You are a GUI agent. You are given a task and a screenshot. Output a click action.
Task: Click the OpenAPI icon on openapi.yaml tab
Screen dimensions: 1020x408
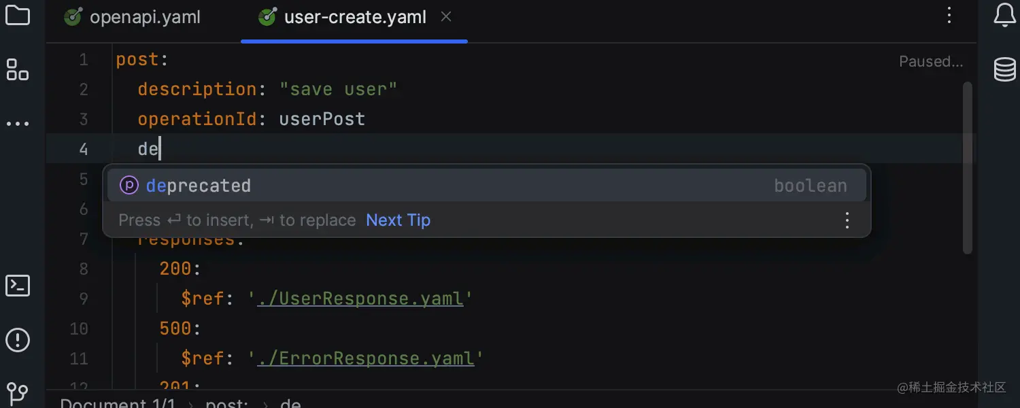(x=73, y=17)
